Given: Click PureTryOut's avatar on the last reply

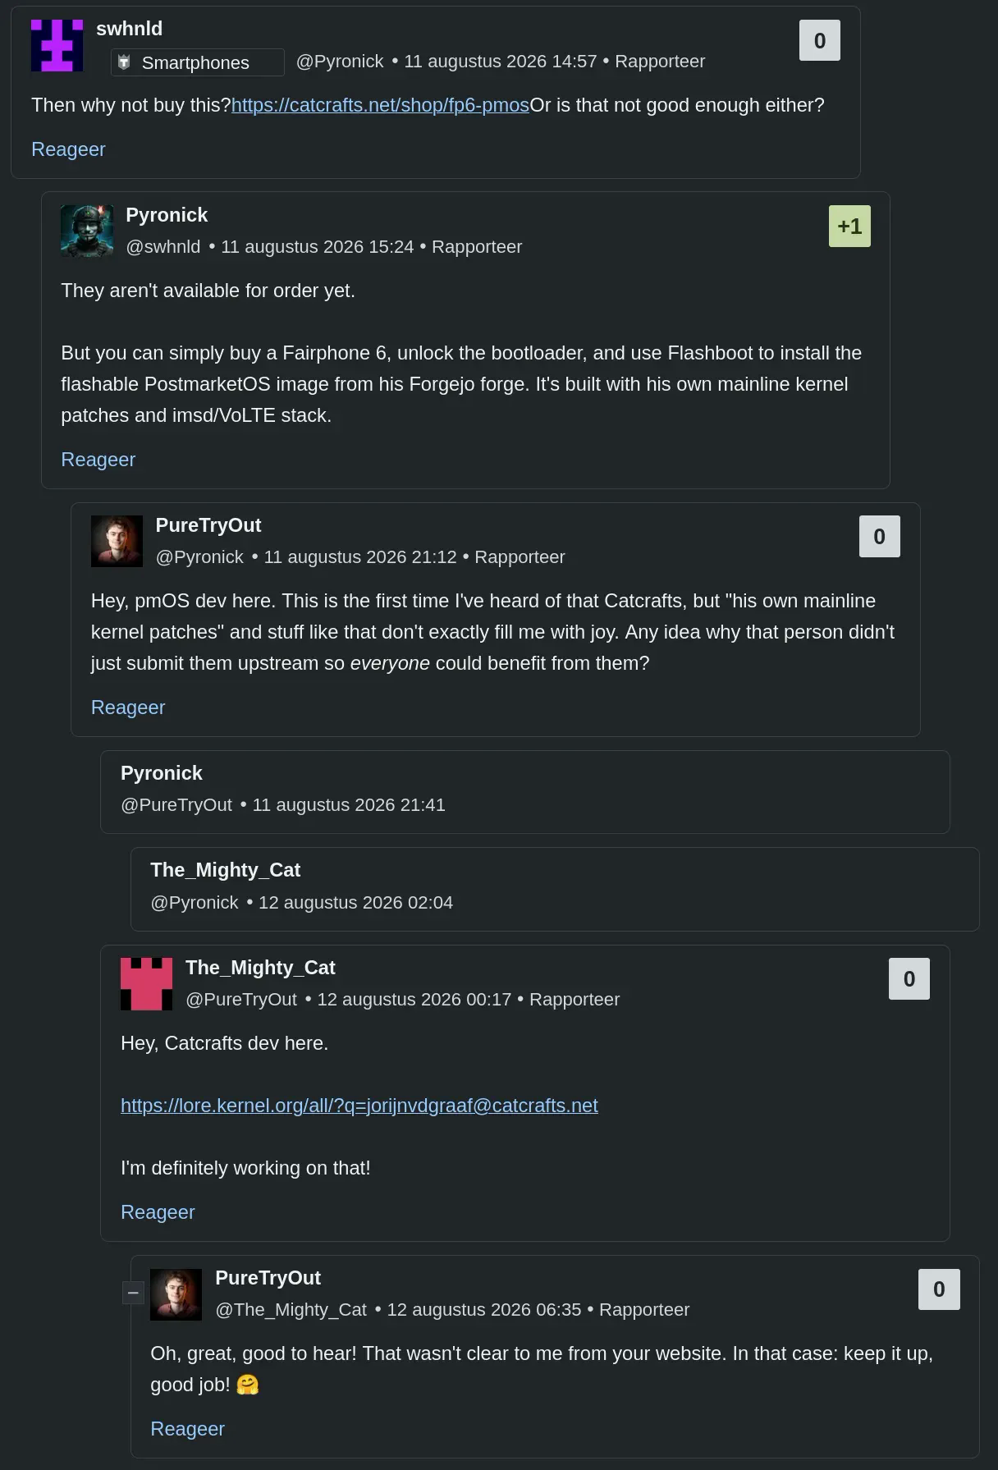Looking at the screenshot, I should [176, 1294].
